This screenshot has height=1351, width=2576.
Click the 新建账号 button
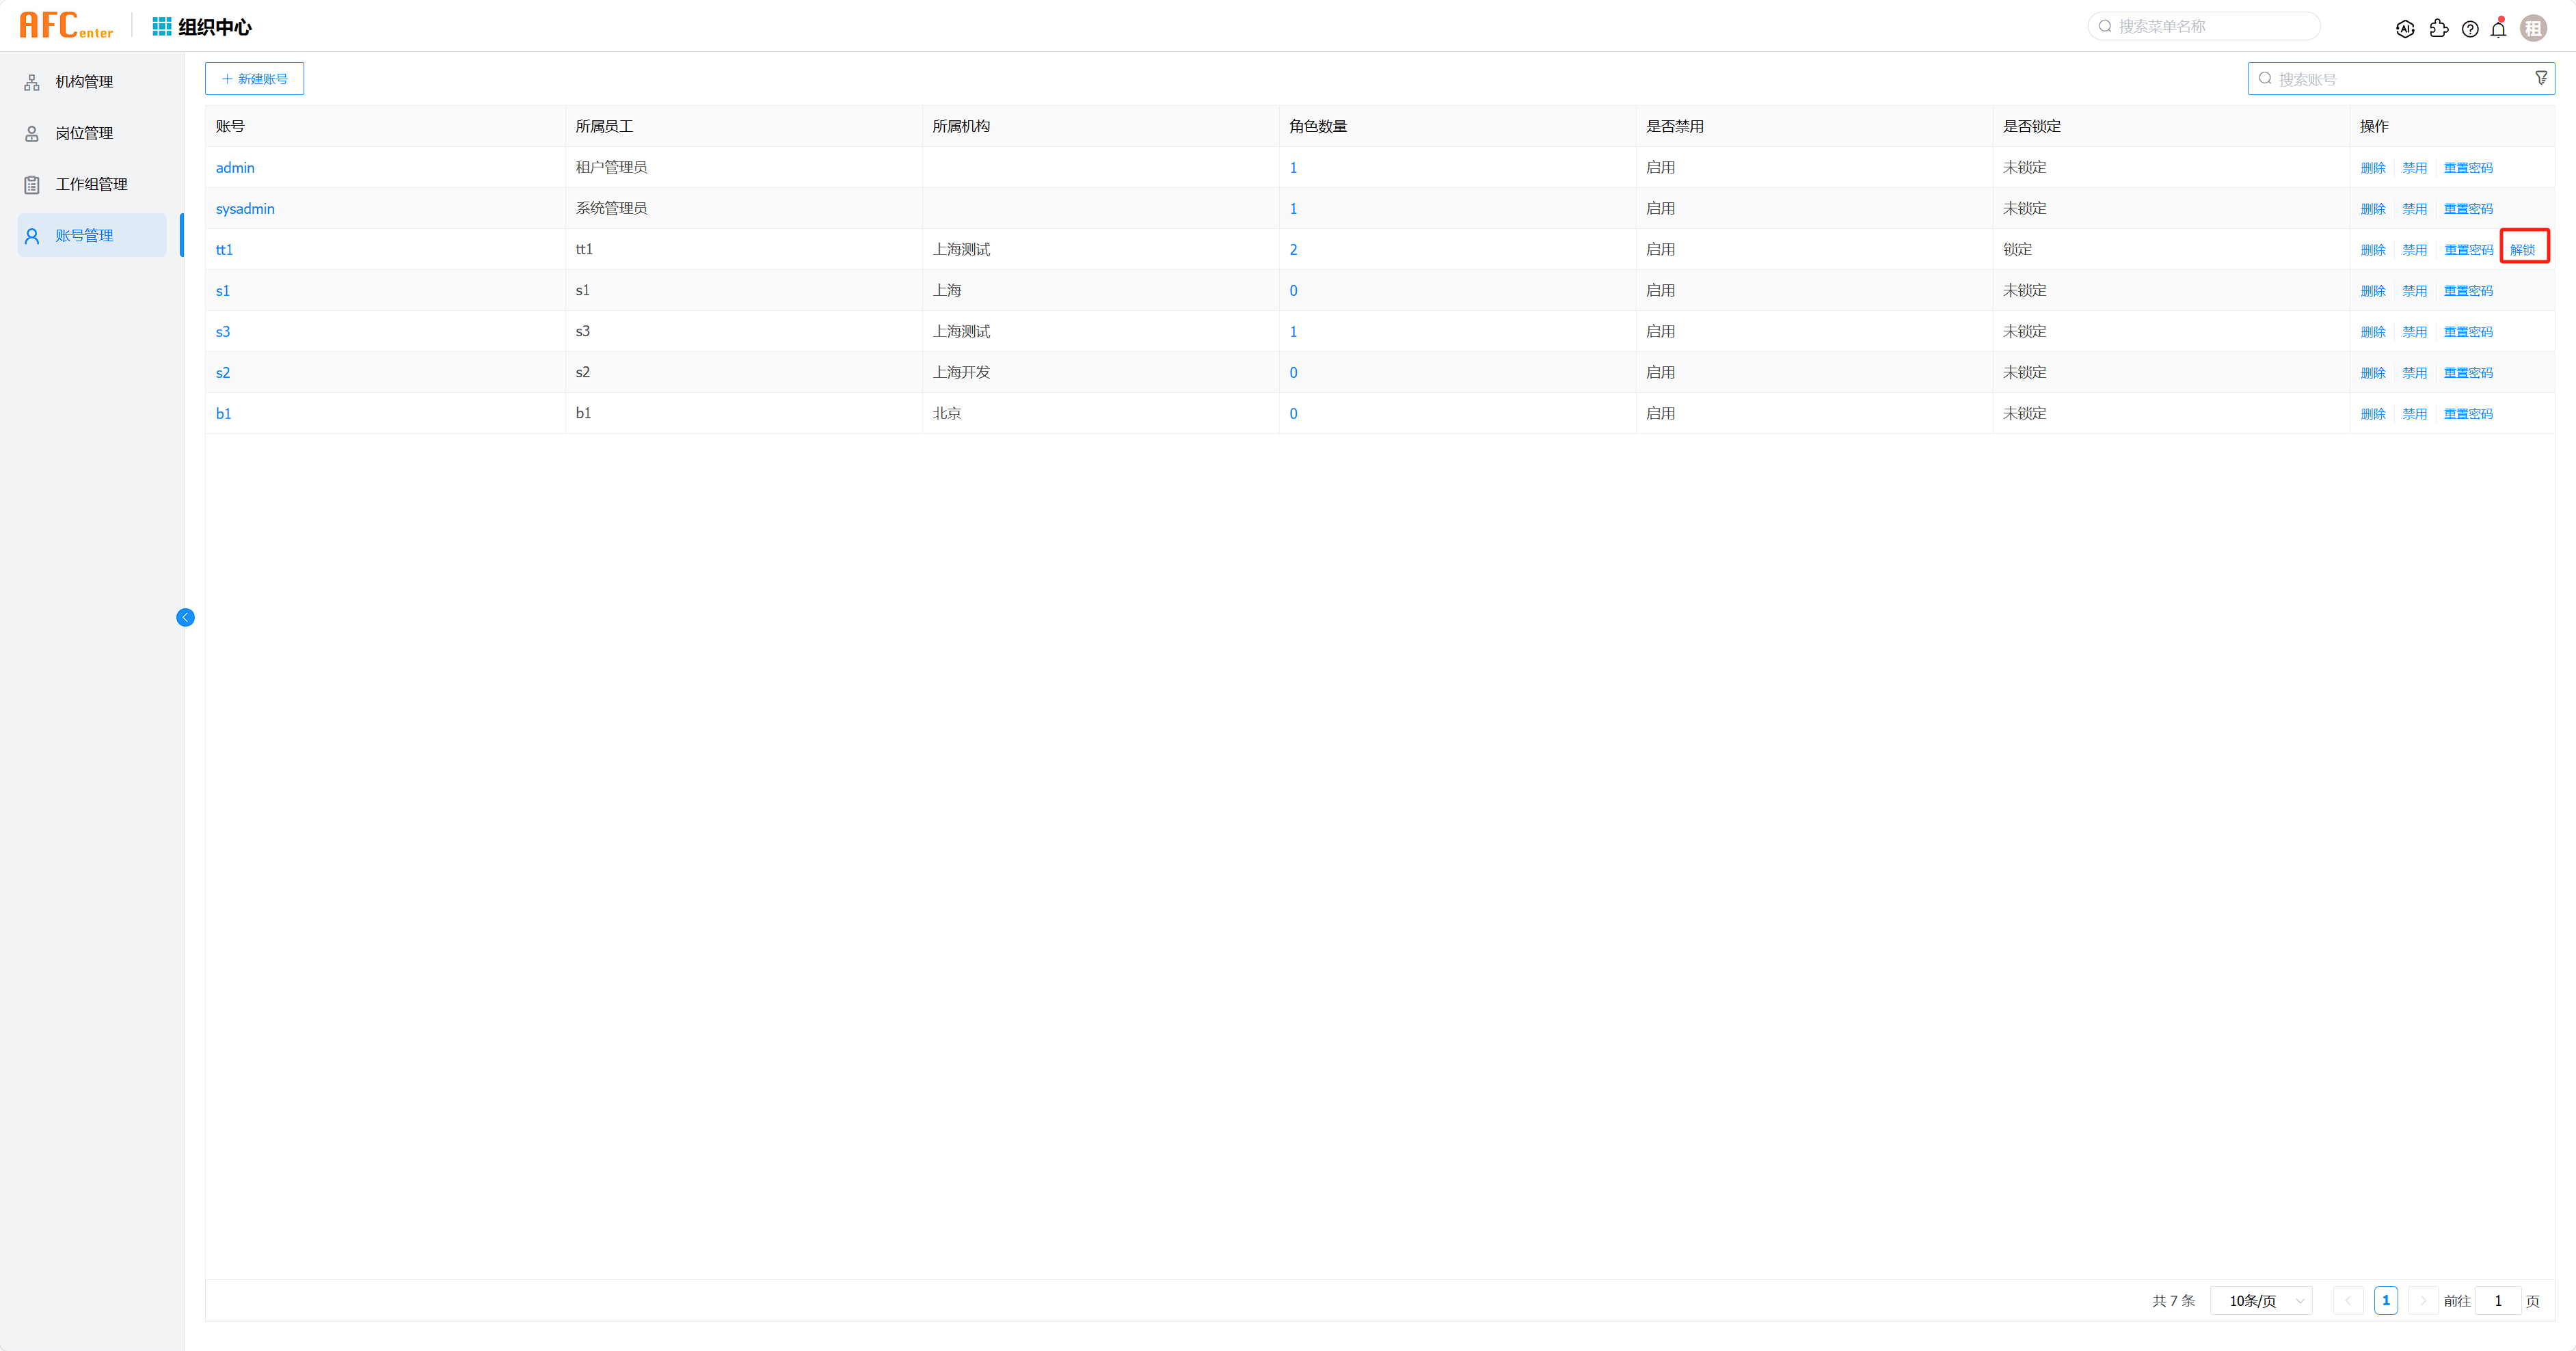(x=254, y=79)
